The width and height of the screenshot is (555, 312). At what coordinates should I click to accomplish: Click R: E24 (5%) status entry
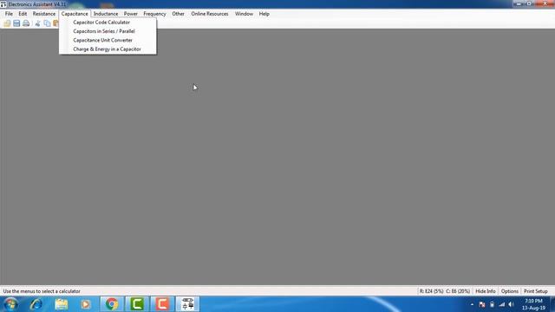[x=431, y=291]
